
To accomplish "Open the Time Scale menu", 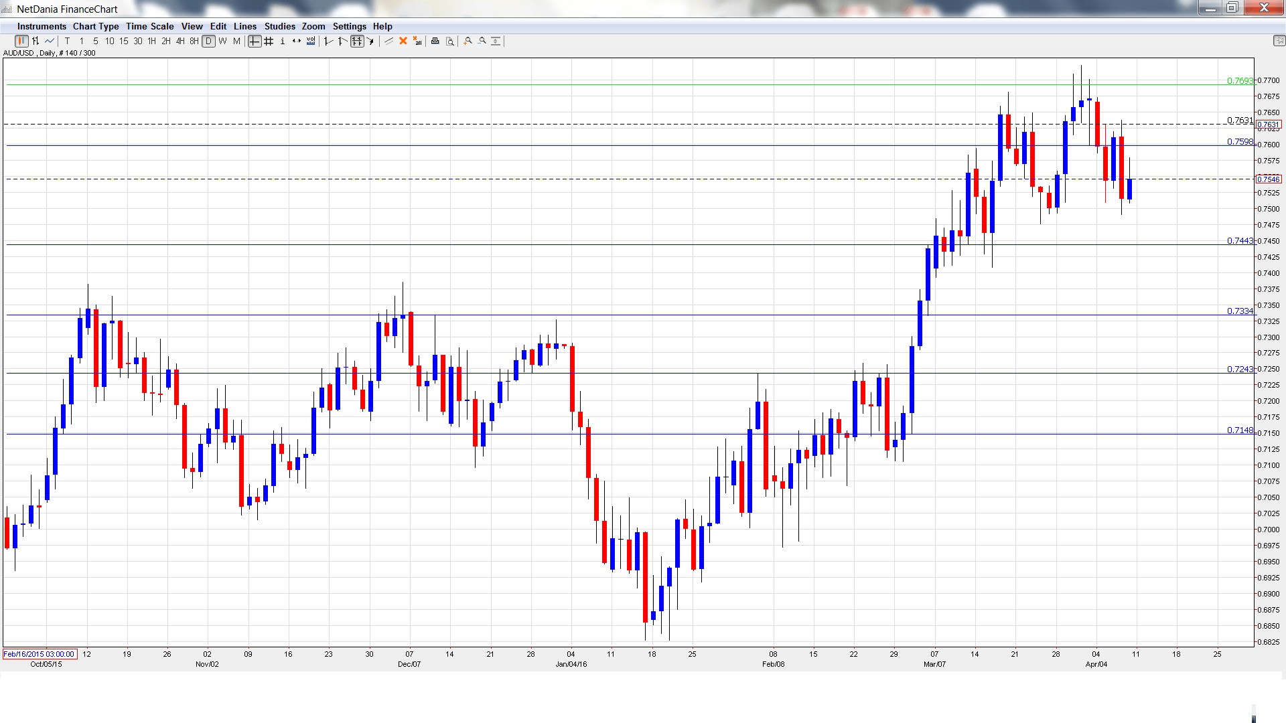I will [x=150, y=26].
